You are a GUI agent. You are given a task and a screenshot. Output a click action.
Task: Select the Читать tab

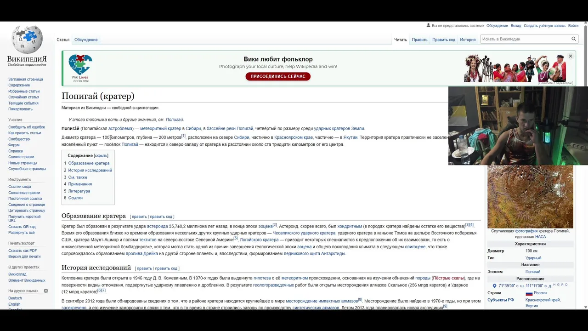(x=401, y=40)
